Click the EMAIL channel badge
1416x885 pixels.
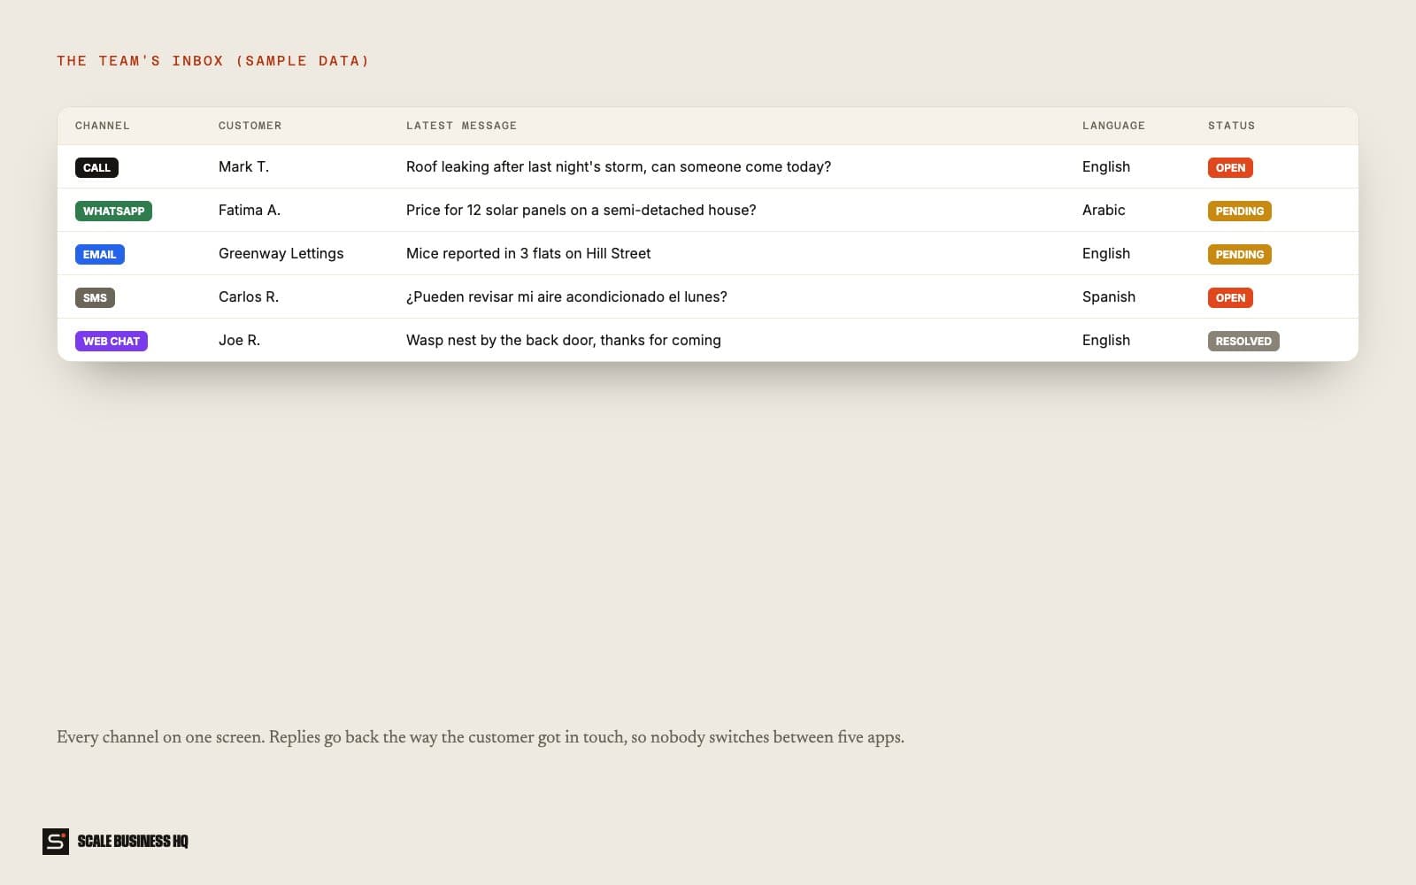coord(99,254)
